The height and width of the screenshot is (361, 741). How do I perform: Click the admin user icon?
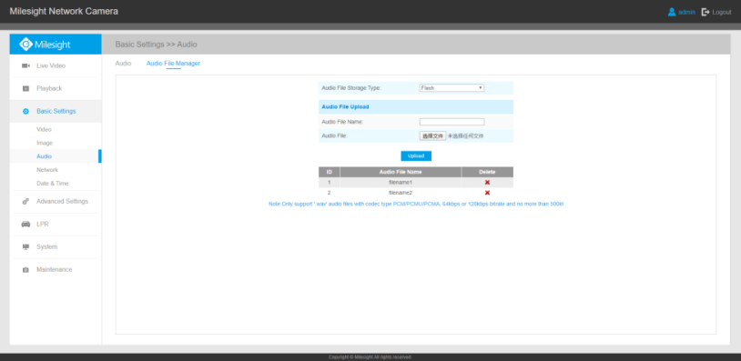coord(672,12)
